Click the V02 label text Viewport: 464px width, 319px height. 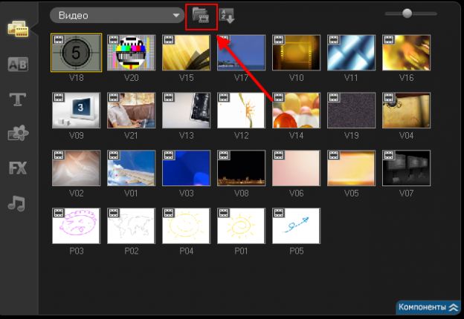(77, 194)
